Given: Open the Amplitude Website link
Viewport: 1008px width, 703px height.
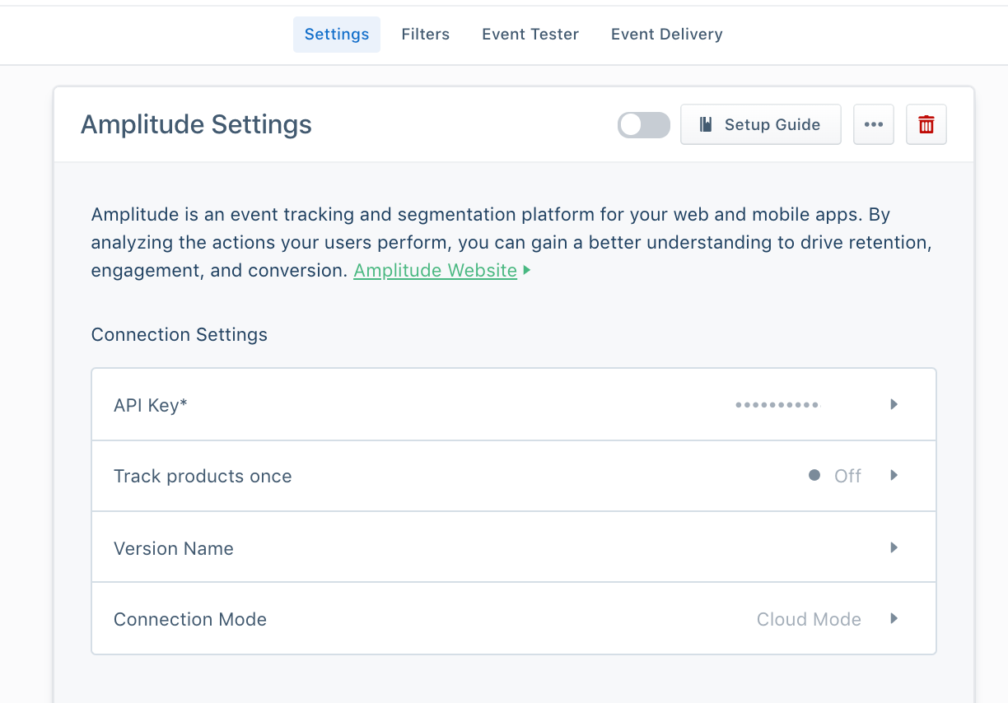Looking at the screenshot, I should [x=435, y=270].
